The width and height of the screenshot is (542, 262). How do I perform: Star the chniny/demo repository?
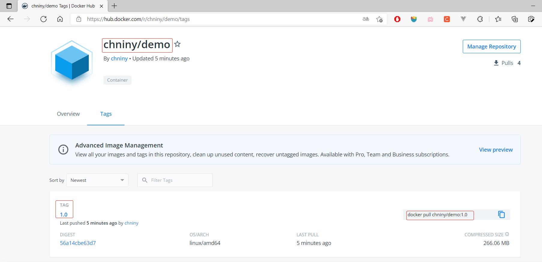click(x=177, y=44)
